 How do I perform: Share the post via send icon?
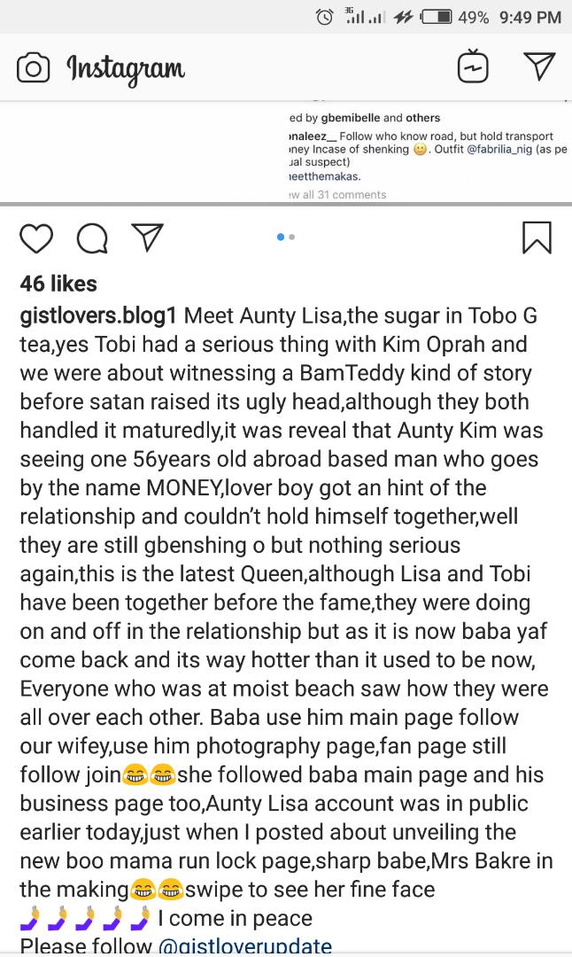click(146, 236)
